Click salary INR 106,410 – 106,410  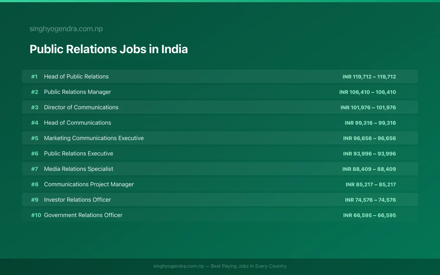368,92
